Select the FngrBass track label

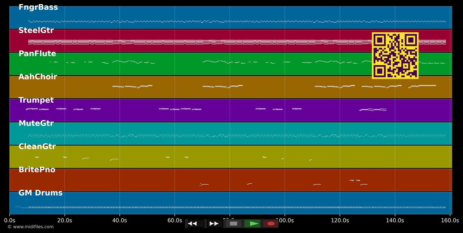[x=38, y=7]
